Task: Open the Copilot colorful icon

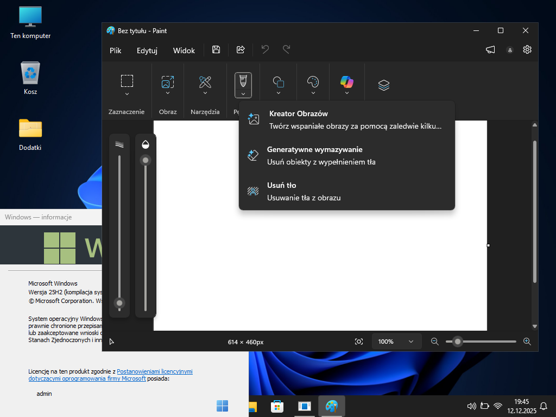Action: (346, 82)
